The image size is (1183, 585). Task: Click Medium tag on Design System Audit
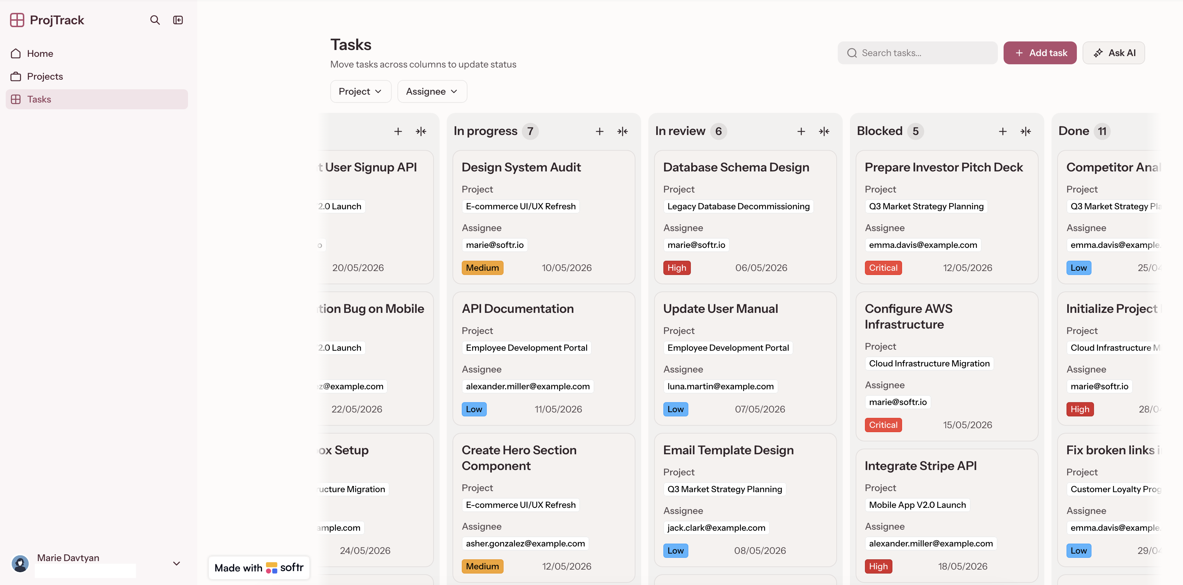[x=482, y=267]
